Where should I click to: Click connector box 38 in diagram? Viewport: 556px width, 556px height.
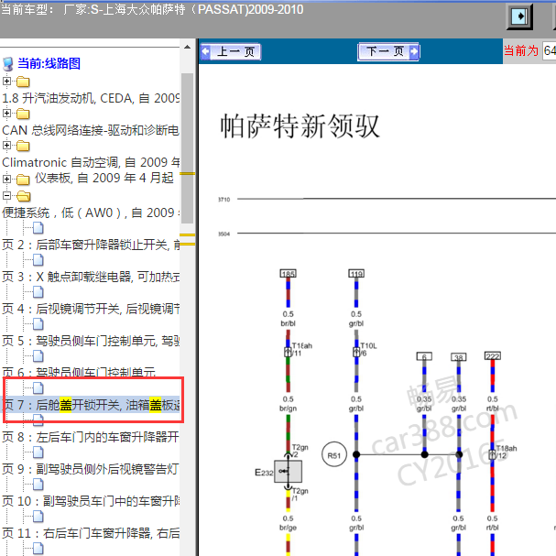click(459, 356)
